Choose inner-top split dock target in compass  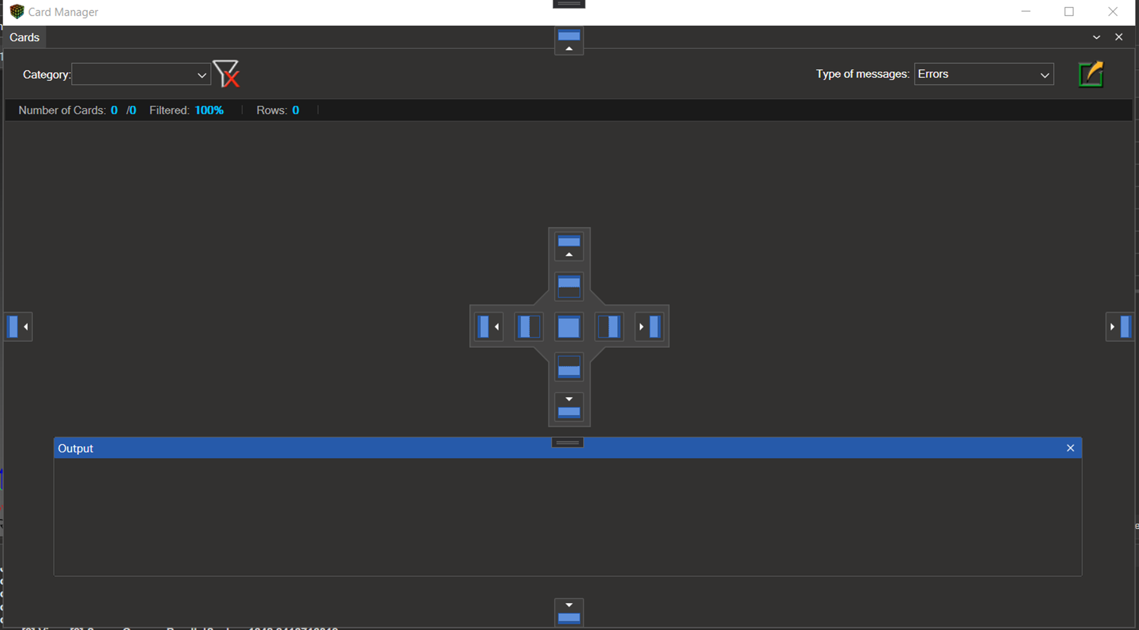(x=569, y=287)
